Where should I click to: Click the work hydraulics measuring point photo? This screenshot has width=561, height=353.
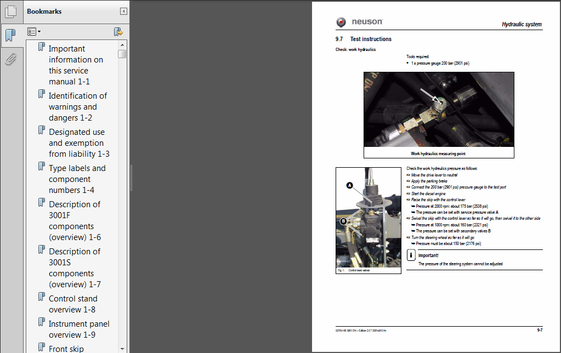(439, 110)
